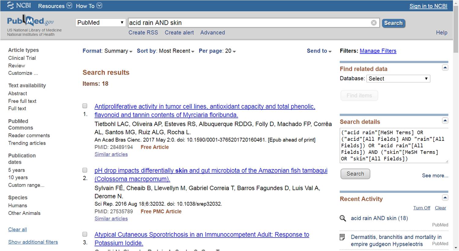Click the page vertical scrollbar down arrow
459x251 pixels.
point(456,248)
